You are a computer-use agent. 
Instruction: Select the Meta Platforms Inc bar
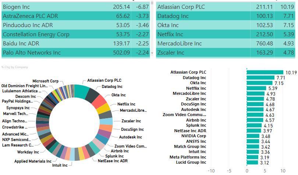click(x=252, y=157)
